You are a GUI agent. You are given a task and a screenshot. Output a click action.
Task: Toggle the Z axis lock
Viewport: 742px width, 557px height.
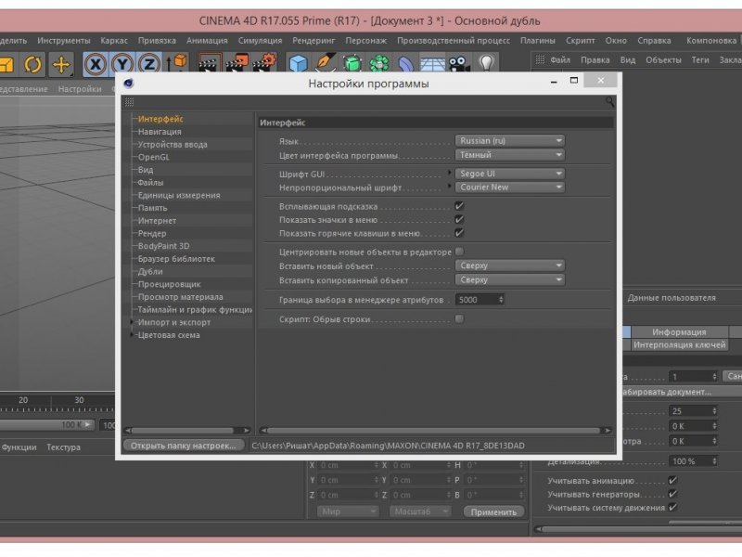point(149,64)
